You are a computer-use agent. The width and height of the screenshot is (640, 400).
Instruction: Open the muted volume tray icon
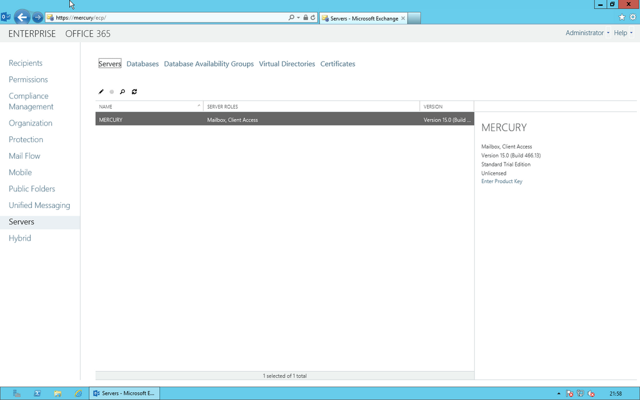[591, 394]
